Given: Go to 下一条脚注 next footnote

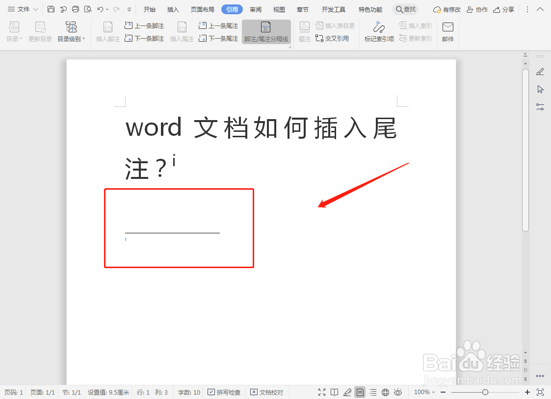Looking at the screenshot, I should (x=144, y=39).
